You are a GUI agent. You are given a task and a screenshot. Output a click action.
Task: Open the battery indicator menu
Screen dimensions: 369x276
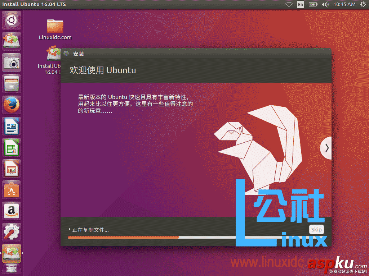coord(313,4)
